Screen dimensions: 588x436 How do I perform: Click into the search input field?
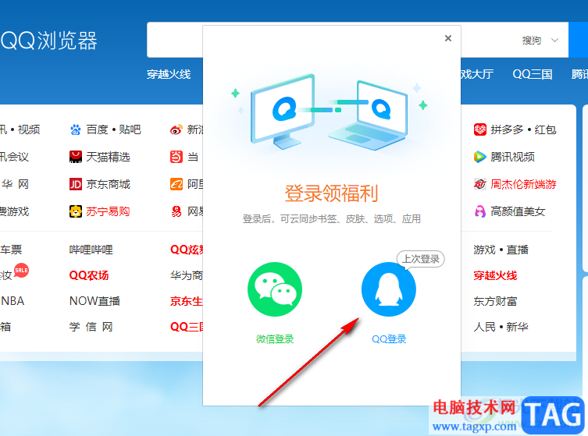coord(175,40)
